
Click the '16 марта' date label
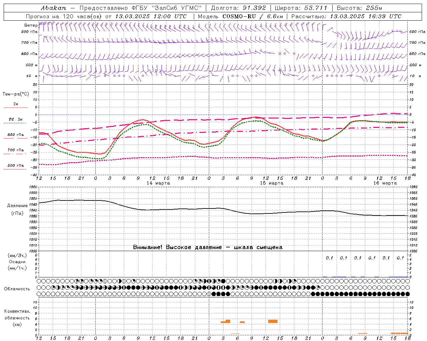(x=385, y=183)
